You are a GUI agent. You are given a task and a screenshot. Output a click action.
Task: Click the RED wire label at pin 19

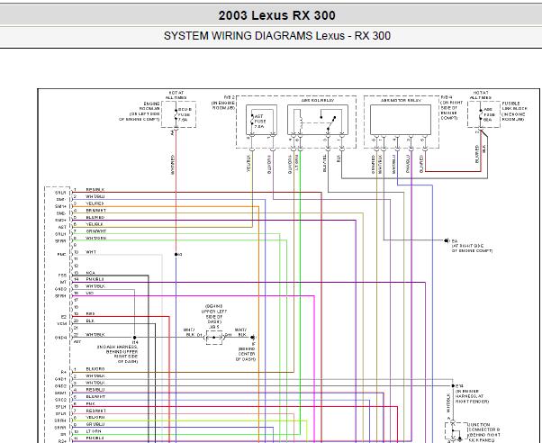pyautogui.click(x=90, y=314)
